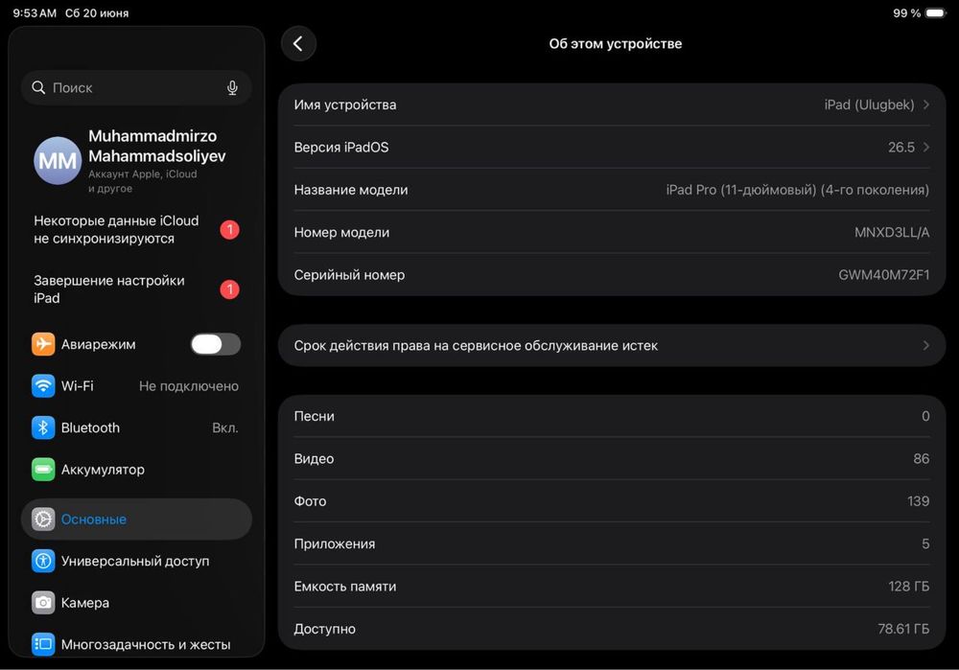Tap 'Сб 20 июня' date in status bar
The width and height of the screenshot is (959, 670).
[97, 12]
